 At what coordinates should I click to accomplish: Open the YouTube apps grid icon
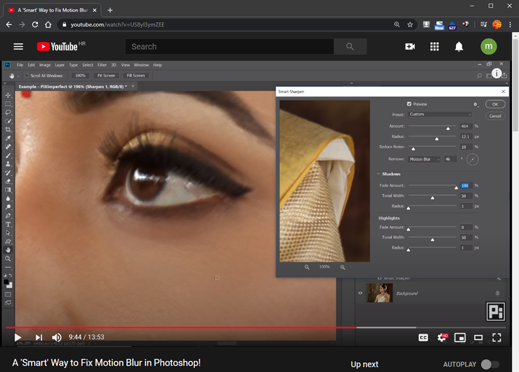point(435,47)
